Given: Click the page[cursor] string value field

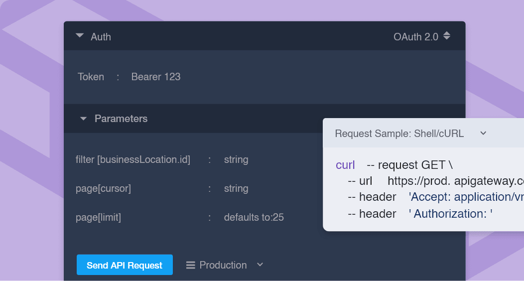Looking at the screenshot, I should [x=236, y=188].
